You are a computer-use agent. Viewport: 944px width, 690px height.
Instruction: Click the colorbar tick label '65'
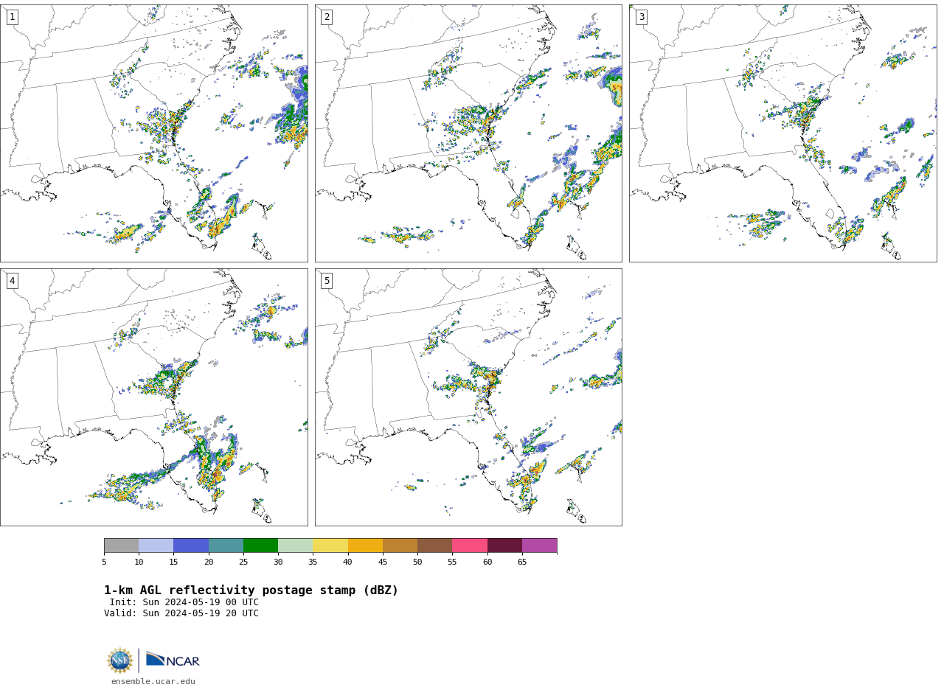pyautogui.click(x=522, y=562)
